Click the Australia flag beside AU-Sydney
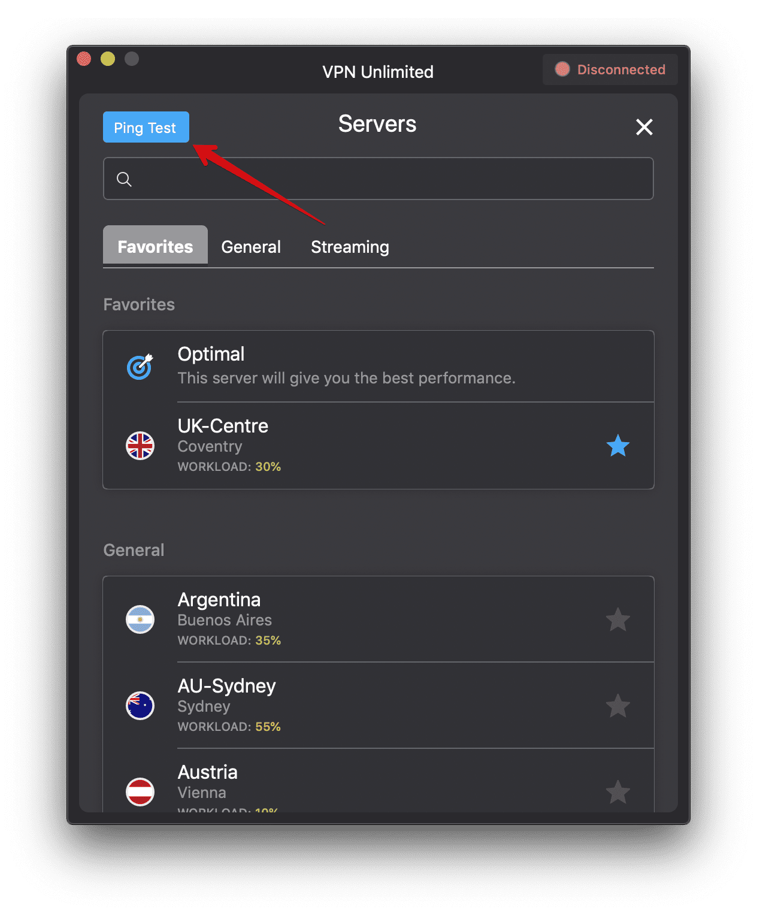The width and height of the screenshot is (757, 913). coord(140,706)
